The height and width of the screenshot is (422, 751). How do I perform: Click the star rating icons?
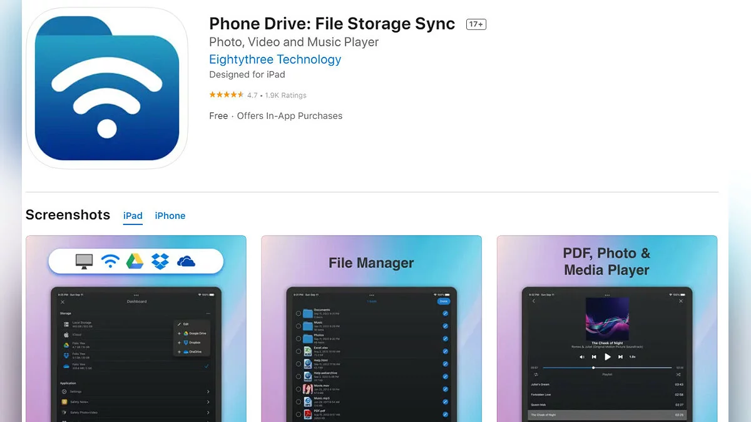pyautogui.click(x=227, y=95)
